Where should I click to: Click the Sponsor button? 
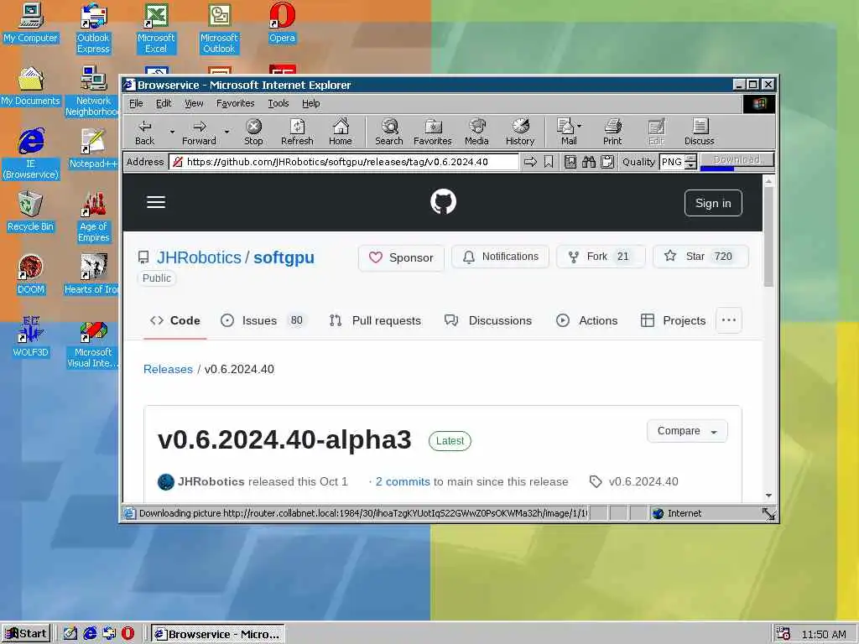point(401,257)
